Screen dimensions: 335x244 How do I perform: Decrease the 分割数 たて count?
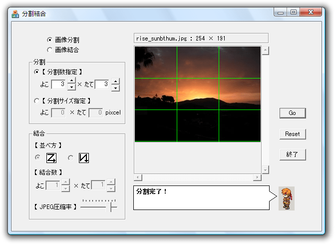[x=116, y=88]
